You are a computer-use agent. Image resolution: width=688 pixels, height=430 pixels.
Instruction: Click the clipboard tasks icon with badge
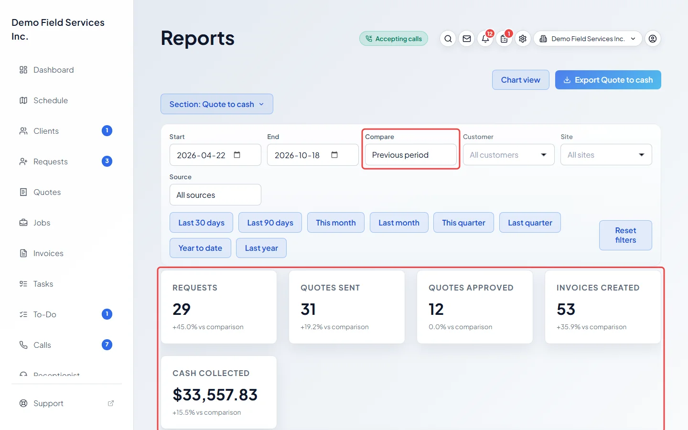tap(504, 39)
